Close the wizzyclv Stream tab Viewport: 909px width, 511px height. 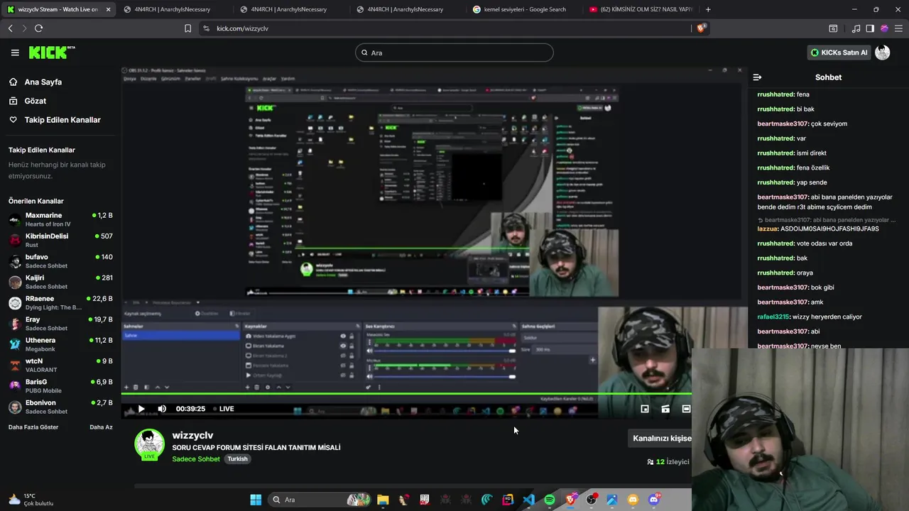click(x=108, y=9)
